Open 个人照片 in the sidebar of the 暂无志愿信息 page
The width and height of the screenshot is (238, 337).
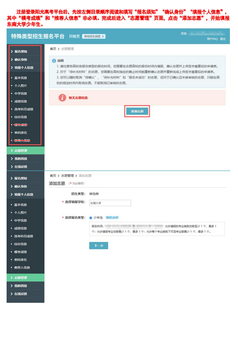point(21,86)
